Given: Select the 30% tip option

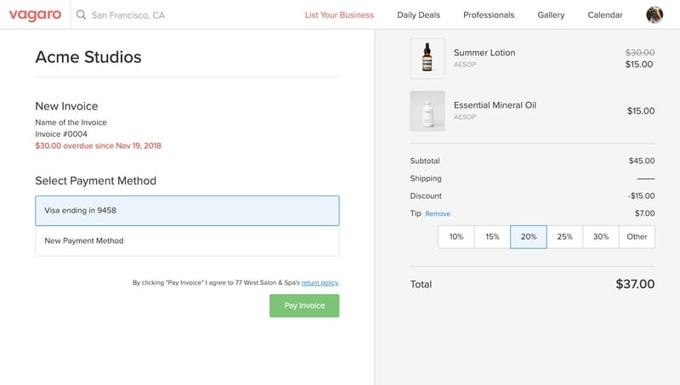Looking at the screenshot, I should click(601, 236).
